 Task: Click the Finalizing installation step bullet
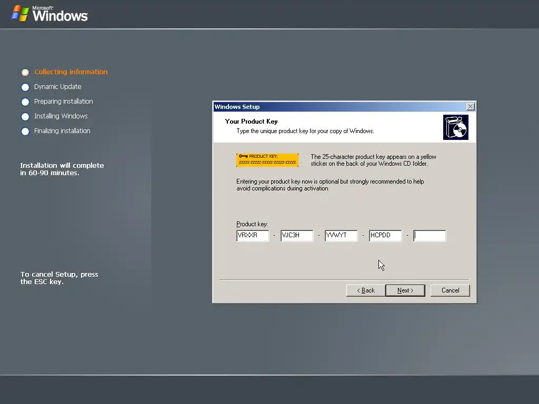click(x=25, y=131)
